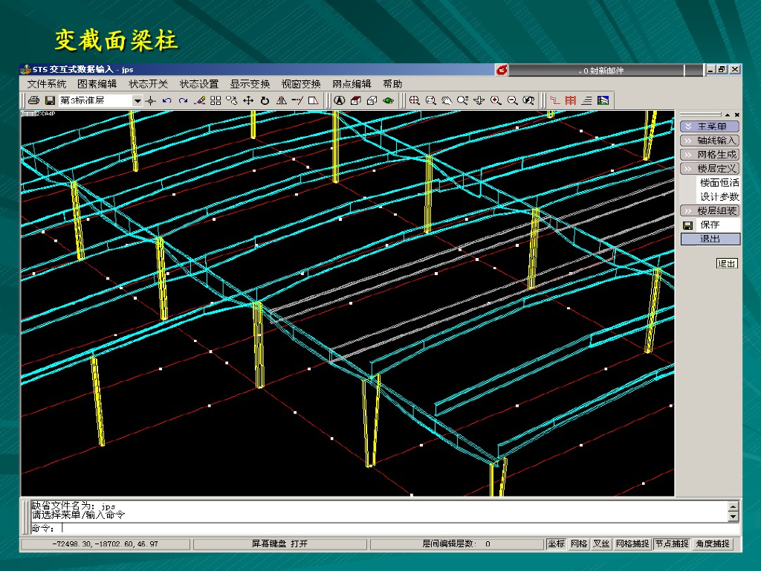Click the zoom out magnifier icon
The width and height of the screenshot is (761, 571).
click(512, 100)
